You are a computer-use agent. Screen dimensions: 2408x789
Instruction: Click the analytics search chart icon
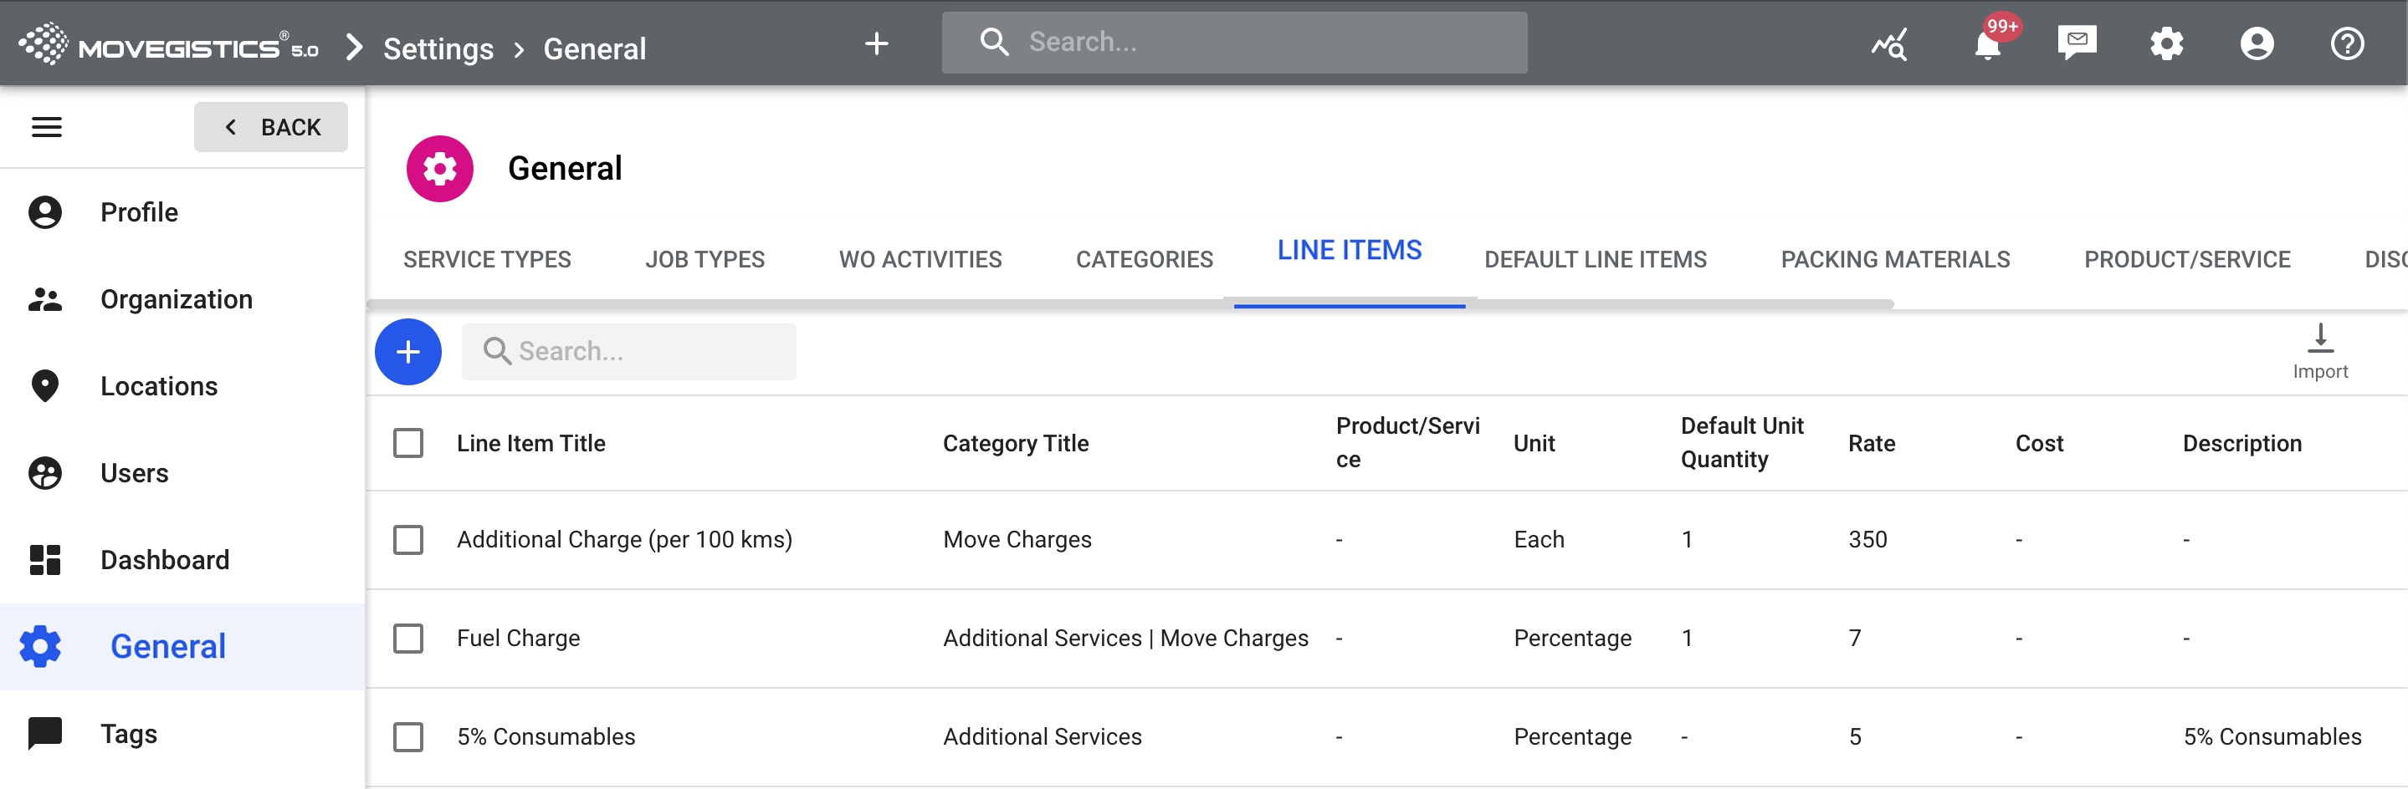(1889, 44)
